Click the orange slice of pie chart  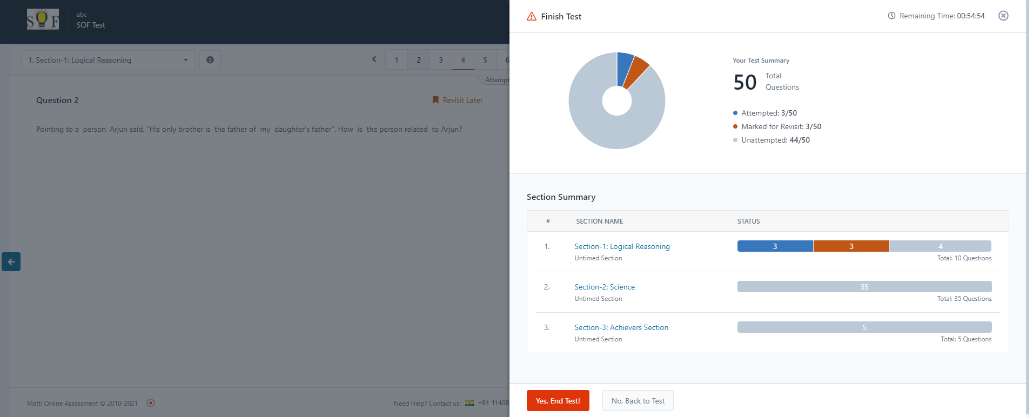(636, 72)
